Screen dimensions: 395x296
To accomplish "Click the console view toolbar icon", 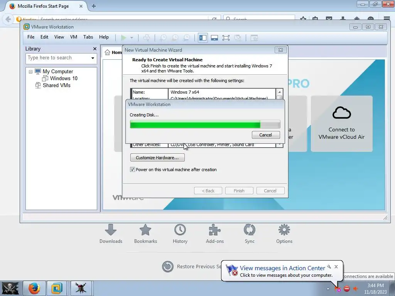I will [254, 38].
